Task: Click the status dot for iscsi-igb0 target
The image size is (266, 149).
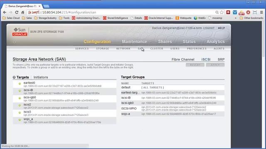Action: click(20, 98)
